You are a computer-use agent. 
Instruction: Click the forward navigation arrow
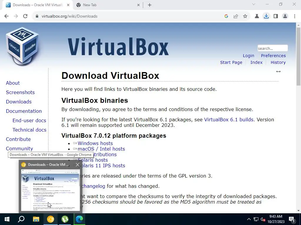tap(16, 16)
